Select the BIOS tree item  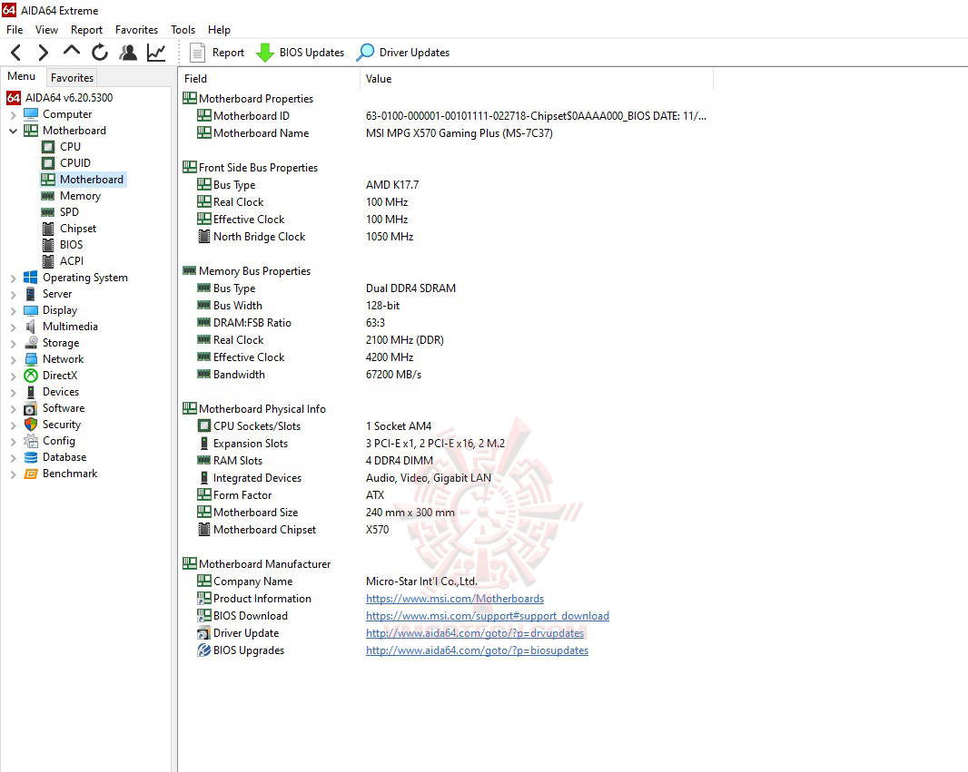point(71,245)
